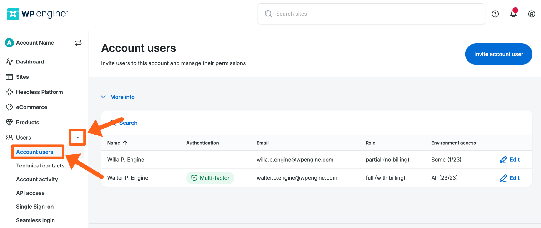This screenshot has height=228, width=541.
Task: Click the name Willa P. Engine
Action: point(126,160)
